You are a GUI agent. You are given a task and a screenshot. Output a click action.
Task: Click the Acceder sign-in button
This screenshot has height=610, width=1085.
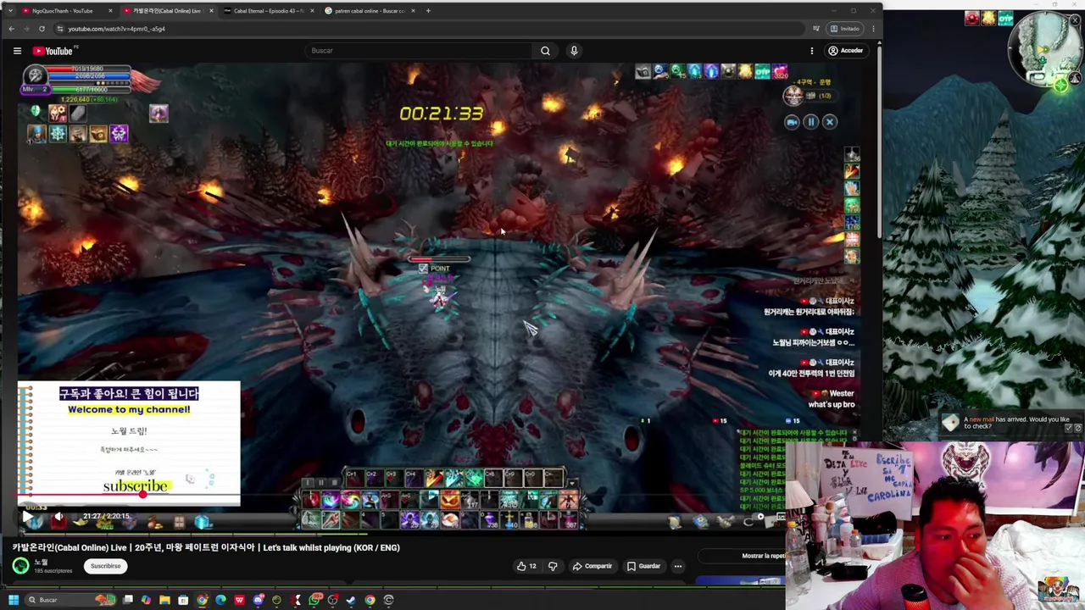[x=845, y=51]
